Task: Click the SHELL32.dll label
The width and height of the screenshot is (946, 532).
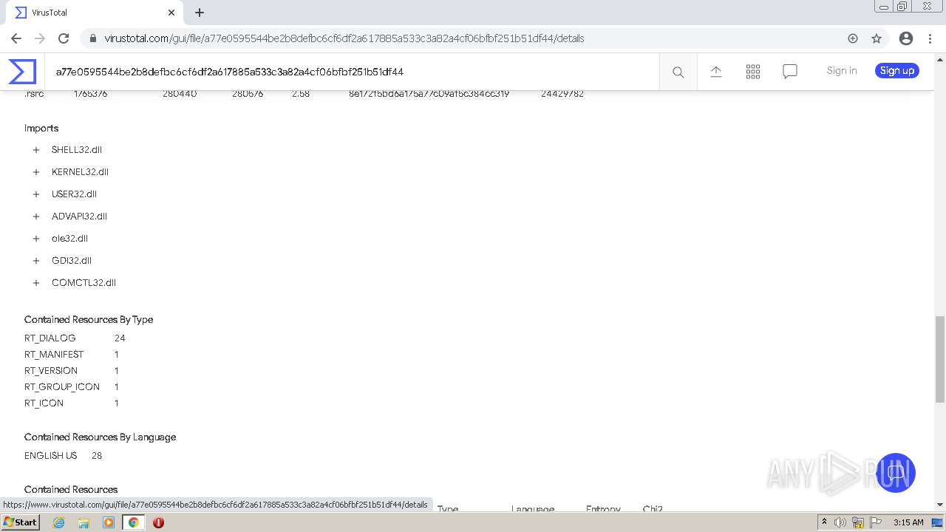Action: coord(77,150)
